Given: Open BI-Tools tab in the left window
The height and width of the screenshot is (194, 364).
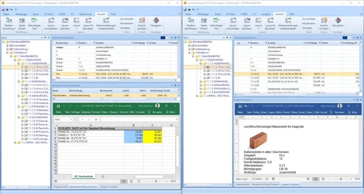Looking at the screenshot, I should 49,14.
